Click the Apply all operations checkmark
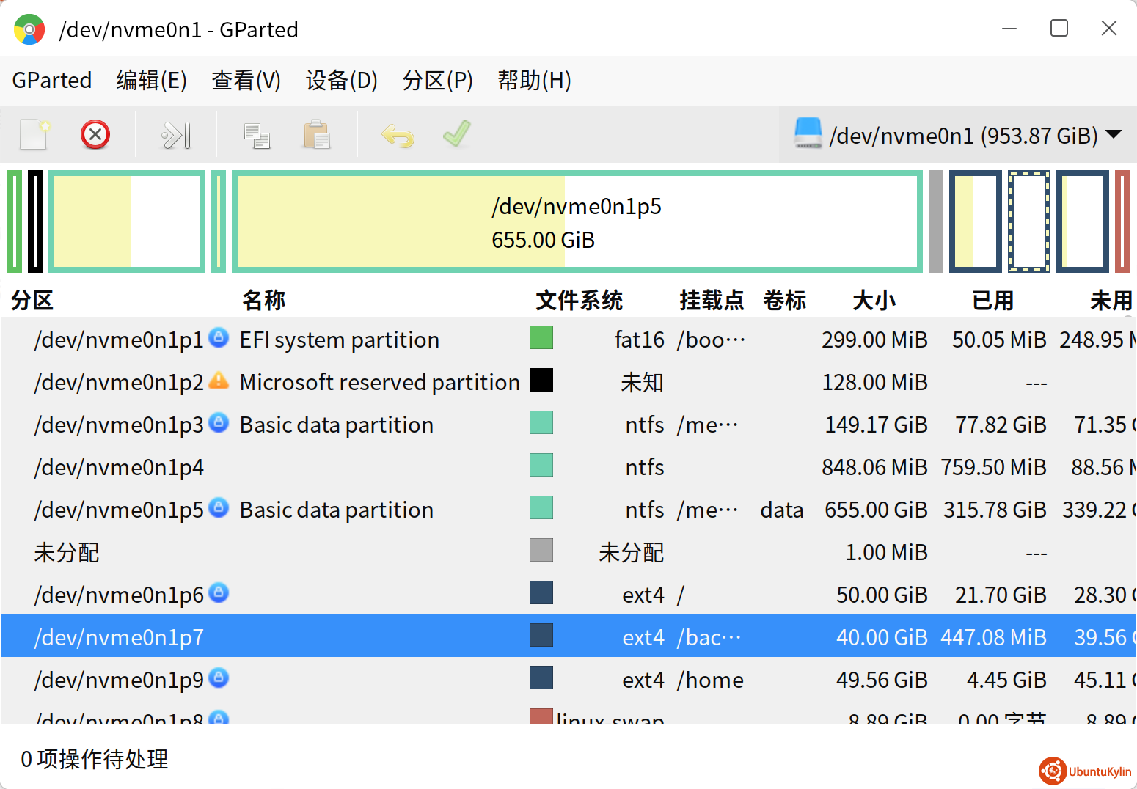Image resolution: width=1137 pixels, height=789 pixels. click(457, 133)
